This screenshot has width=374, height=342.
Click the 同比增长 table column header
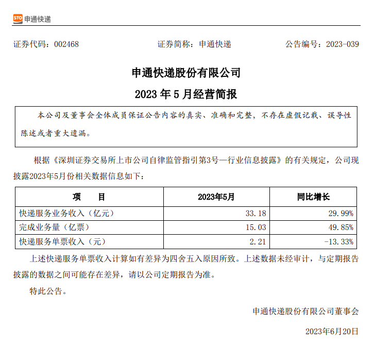point(313,197)
